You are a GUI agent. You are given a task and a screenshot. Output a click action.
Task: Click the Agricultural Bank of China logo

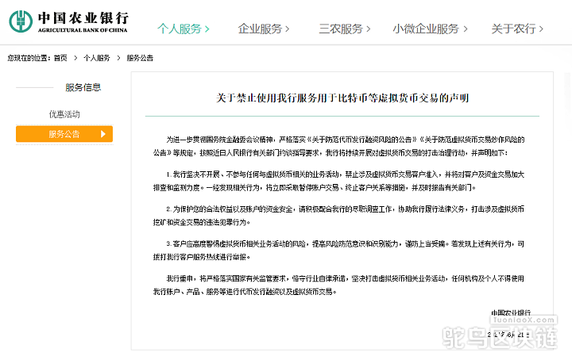tap(70, 22)
